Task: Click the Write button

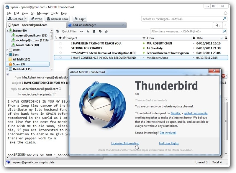Action: click(x=36, y=19)
